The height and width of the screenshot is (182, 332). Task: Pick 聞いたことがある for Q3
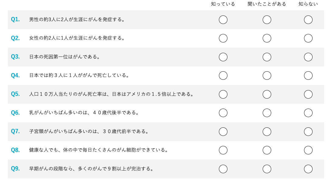click(x=267, y=57)
